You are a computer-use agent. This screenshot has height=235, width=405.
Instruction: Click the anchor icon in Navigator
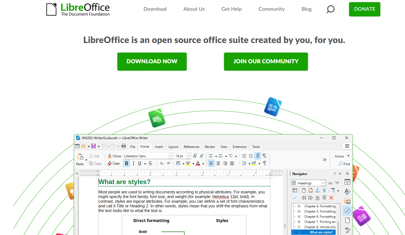tap(318, 190)
